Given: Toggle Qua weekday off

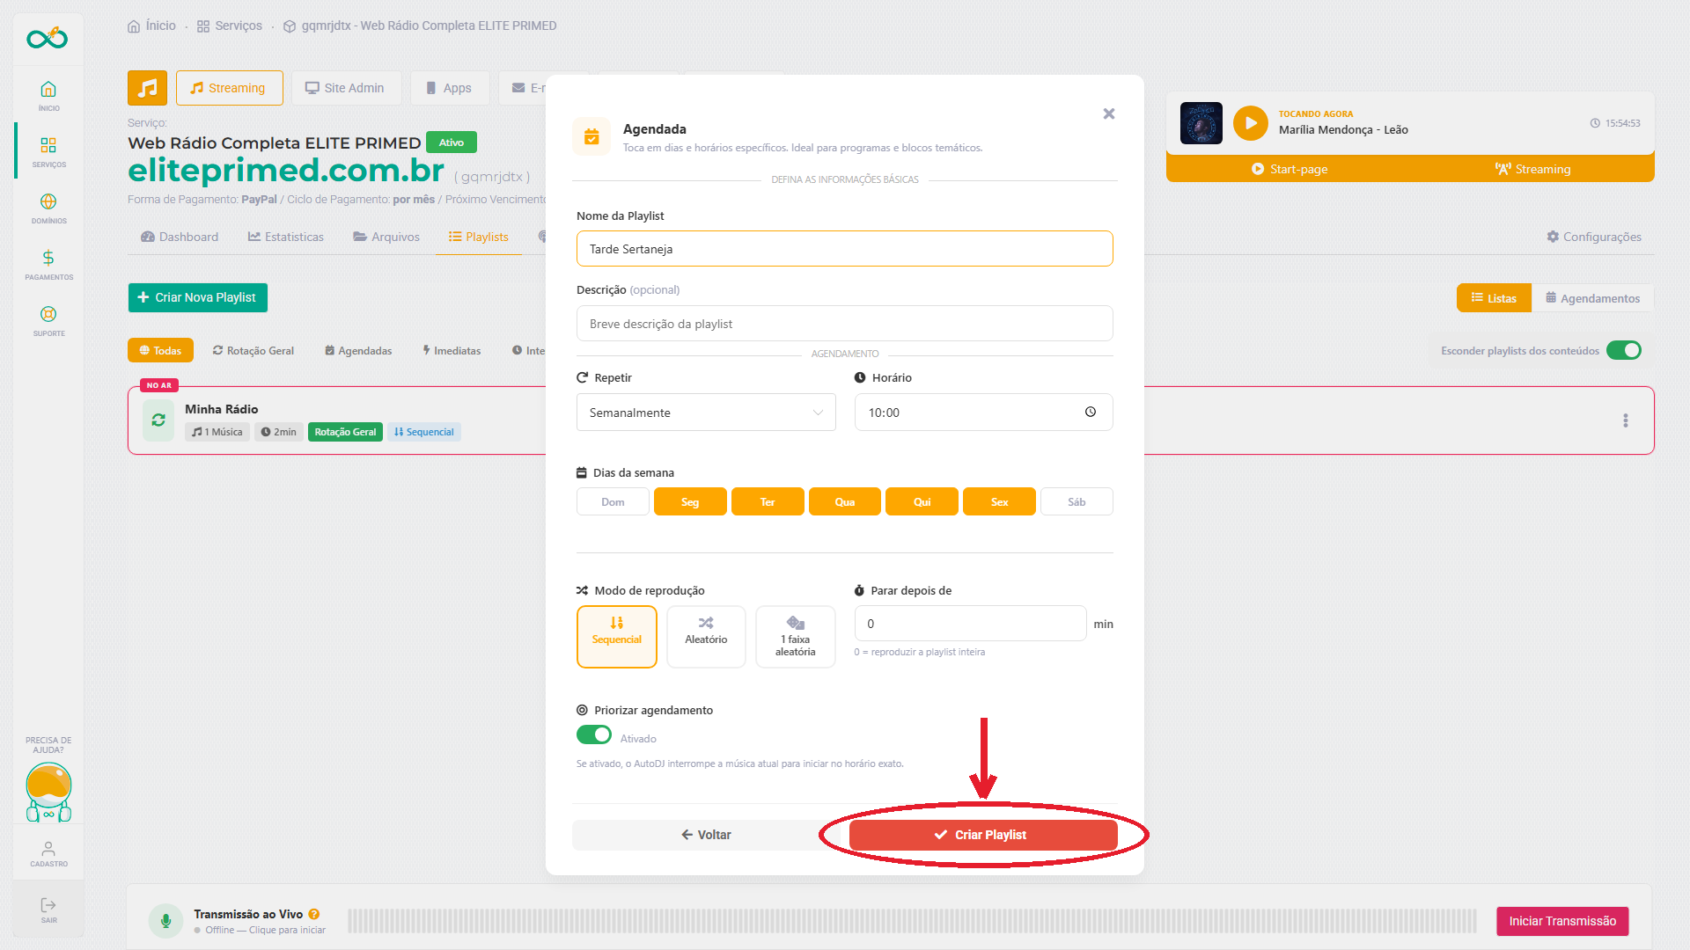Looking at the screenshot, I should coord(844,501).
